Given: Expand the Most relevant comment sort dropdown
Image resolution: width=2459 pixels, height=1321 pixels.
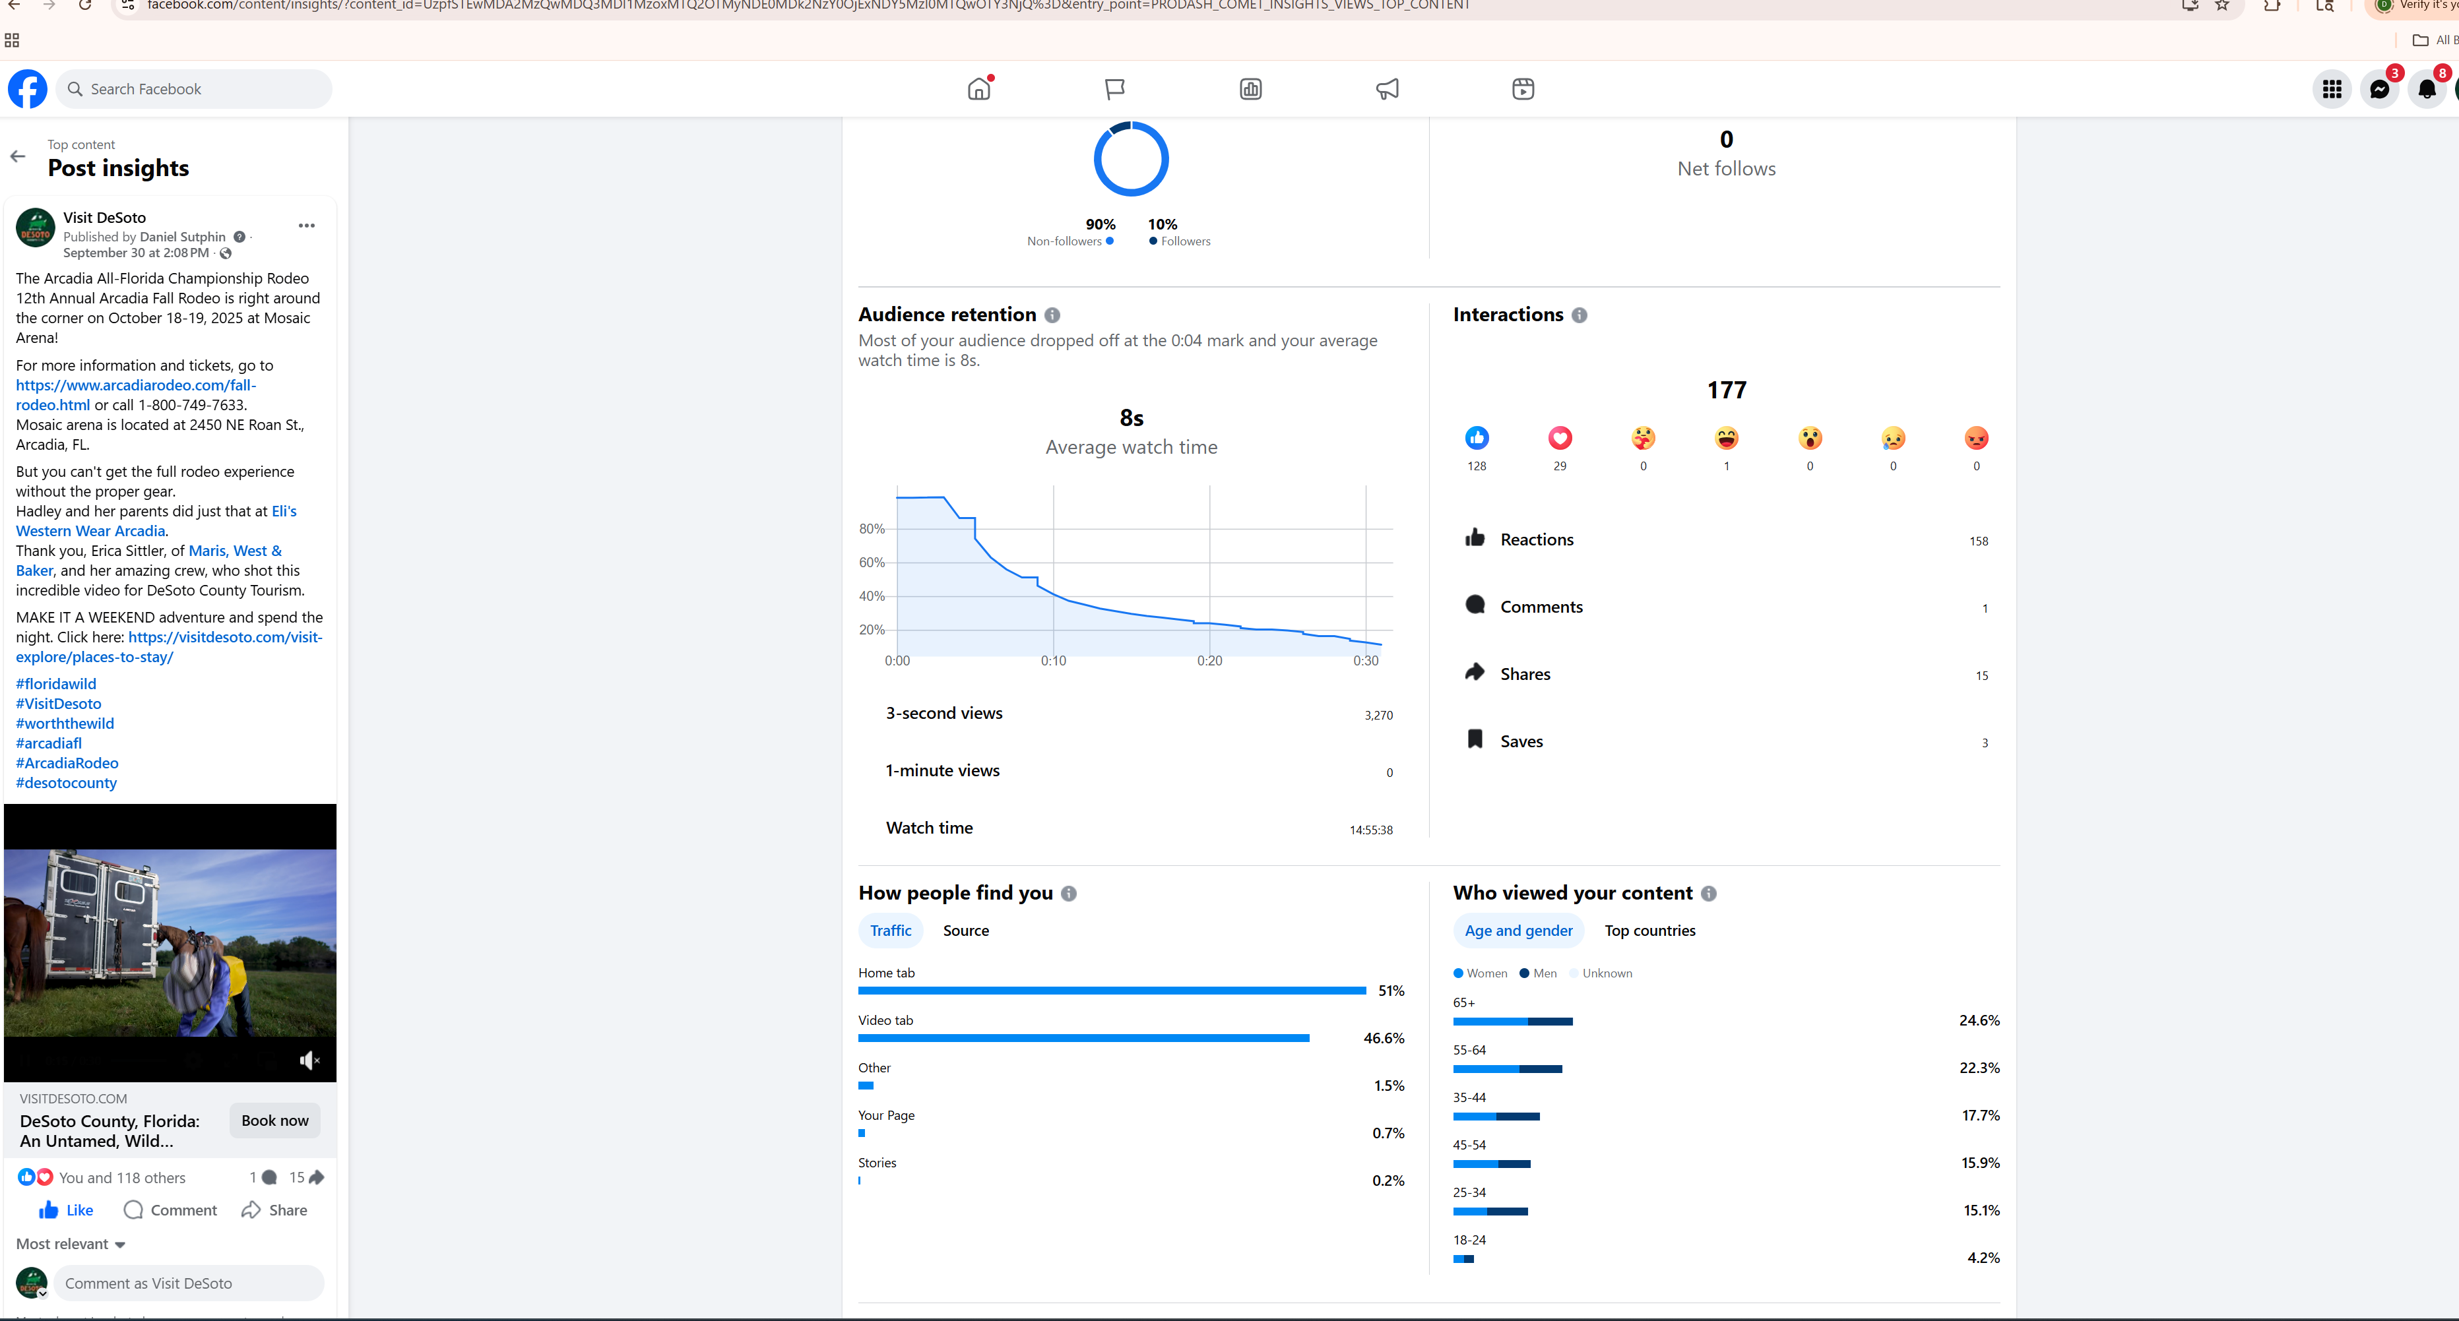Looking at the screenshot, I should pyautogui.click(x=71, y=1244).
